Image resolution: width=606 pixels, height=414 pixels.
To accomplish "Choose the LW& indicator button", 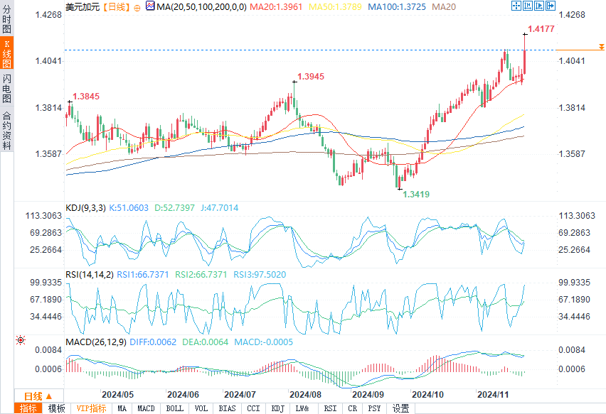I will (302, 408).
